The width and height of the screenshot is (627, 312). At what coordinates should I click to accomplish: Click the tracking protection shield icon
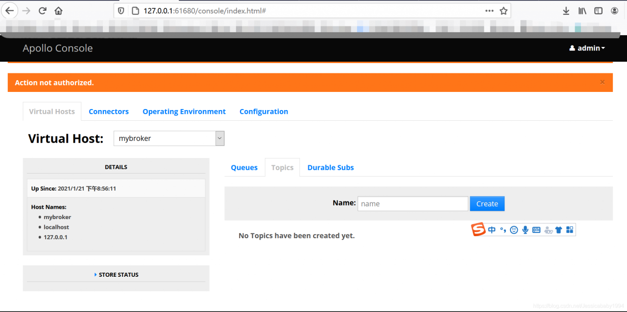coord(121,11)
